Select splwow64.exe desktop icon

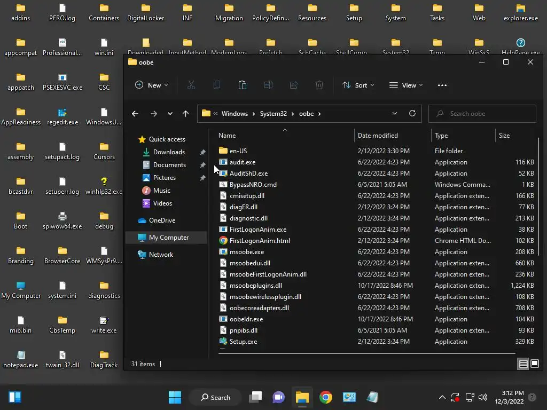point(62,221)
